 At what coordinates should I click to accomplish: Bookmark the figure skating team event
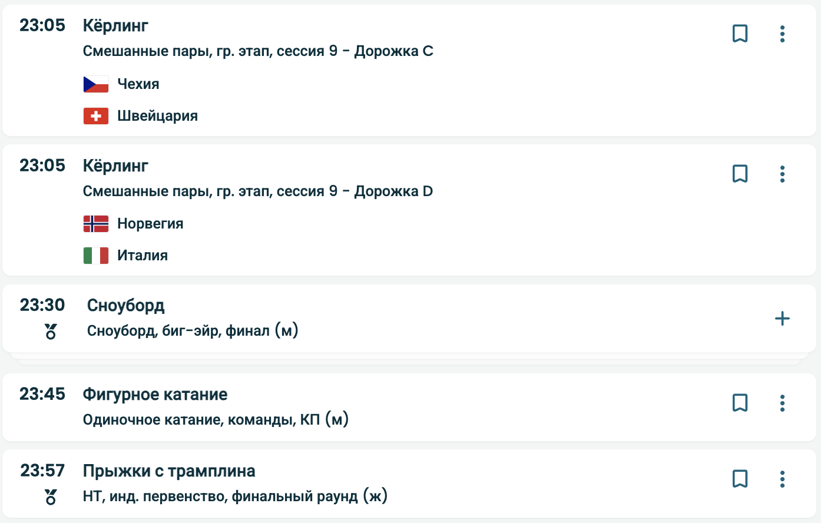click(740, 403)
